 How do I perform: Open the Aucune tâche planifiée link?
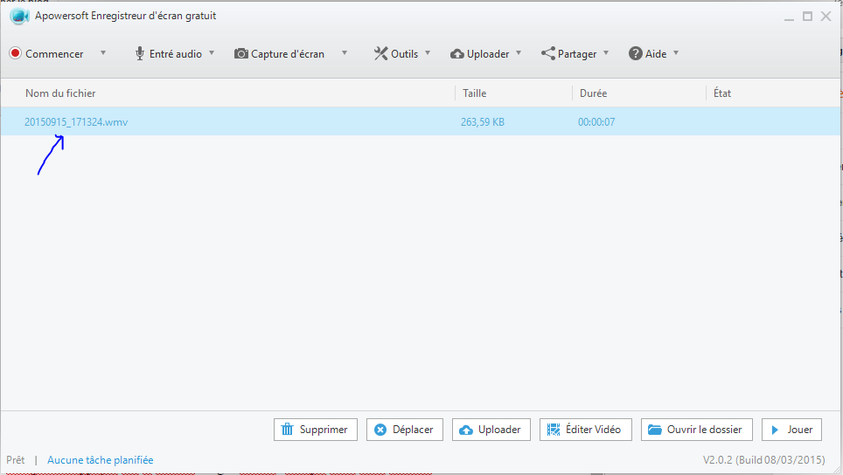pyautogui.click(x=100, y=460)
